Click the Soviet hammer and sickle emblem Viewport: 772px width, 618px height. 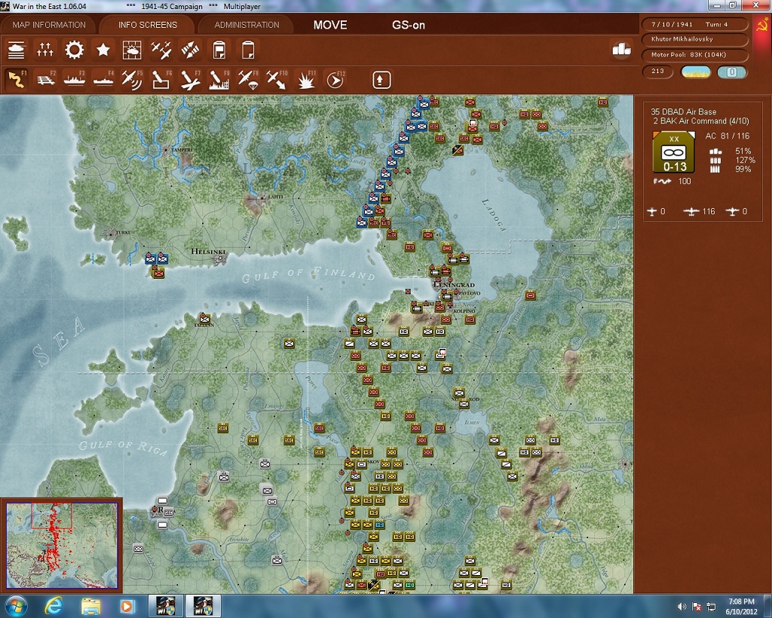(761, 26)
